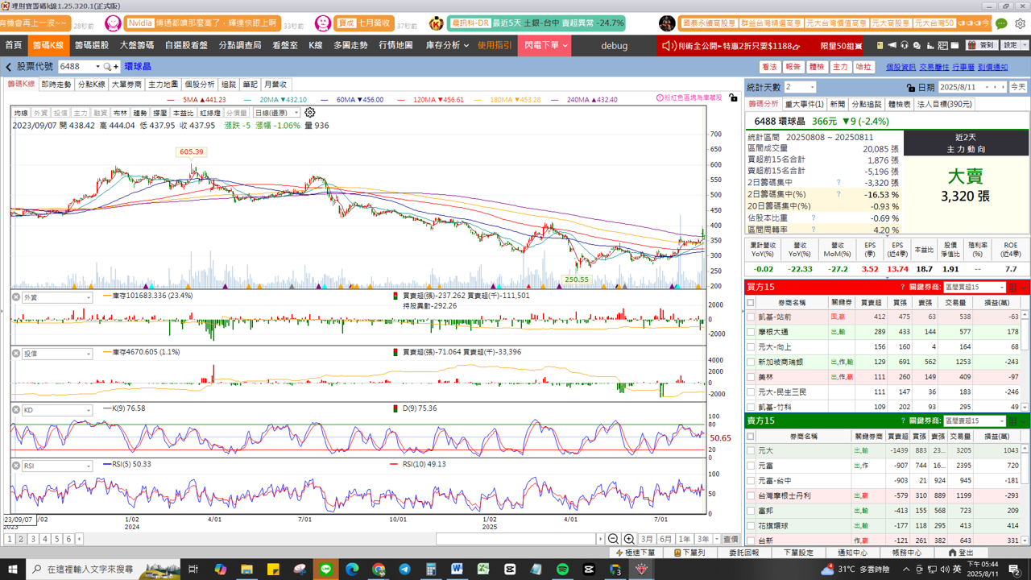Image resolution: width=1031 pixels, height=580 pixels.
Task: Check the box for 元大 seller row
Action: click(751, 451)
